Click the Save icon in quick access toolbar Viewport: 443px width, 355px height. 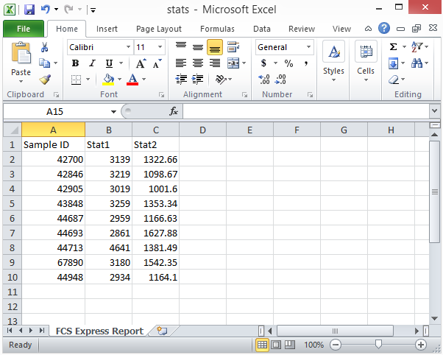point(29,10)
